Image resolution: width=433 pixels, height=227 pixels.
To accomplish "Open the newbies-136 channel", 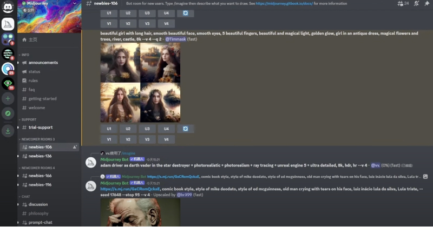I will (40, 156).
